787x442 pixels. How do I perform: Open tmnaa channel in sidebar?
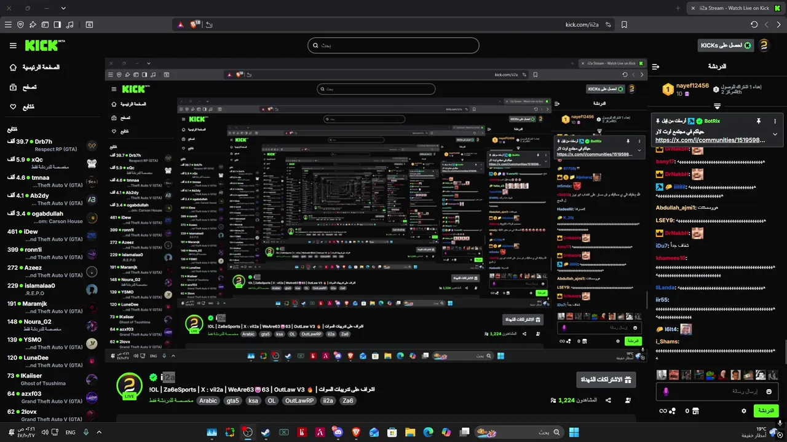(x=52, y=181)
